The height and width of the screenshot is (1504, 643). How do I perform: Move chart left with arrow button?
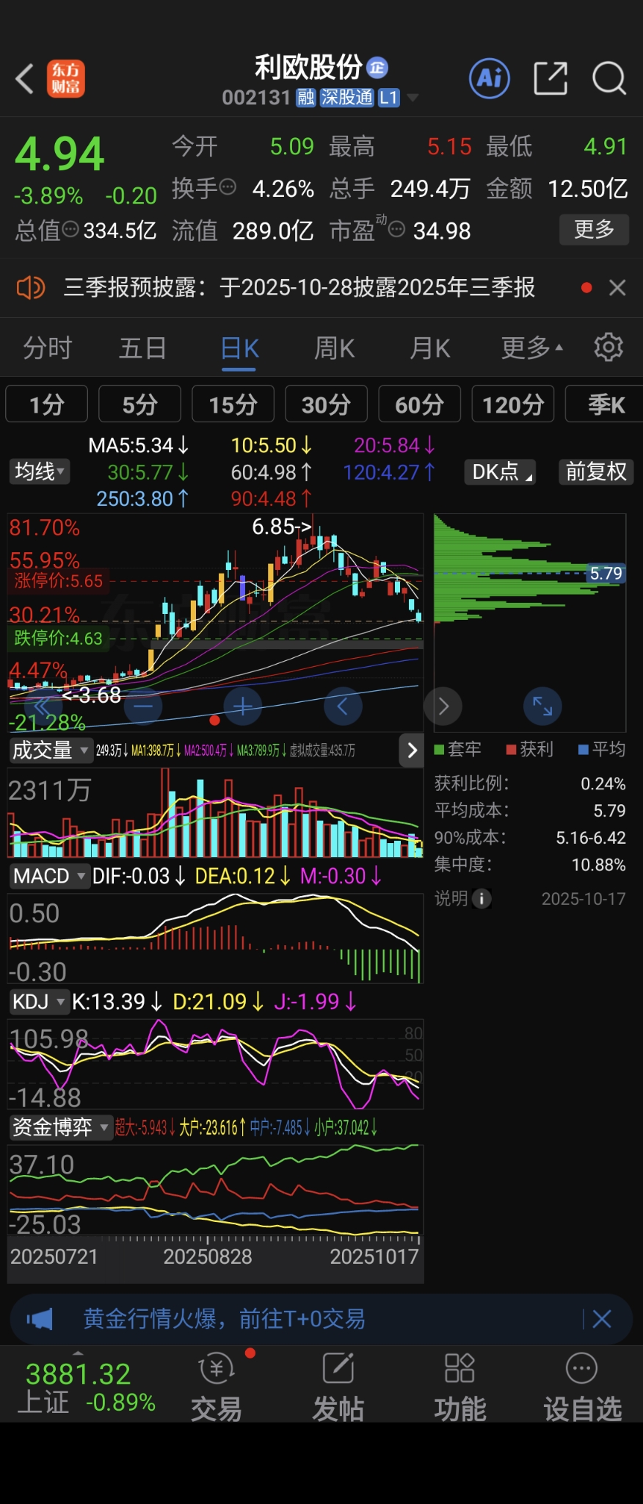(x=343, y=706)
